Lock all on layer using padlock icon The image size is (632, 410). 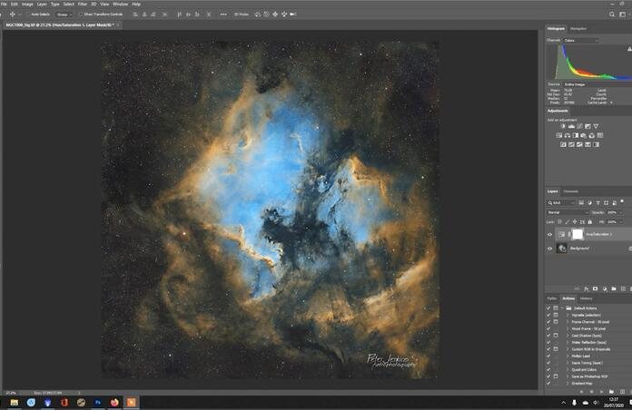(590, 222)
